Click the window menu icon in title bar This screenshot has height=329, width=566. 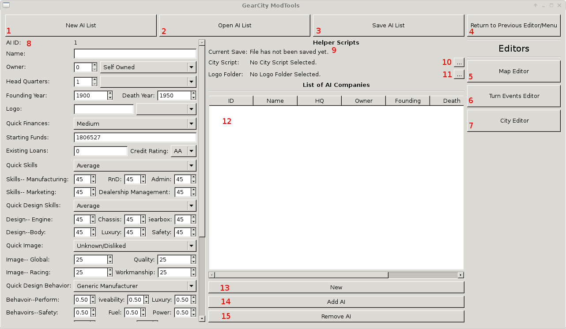click(x=6, y=5)
